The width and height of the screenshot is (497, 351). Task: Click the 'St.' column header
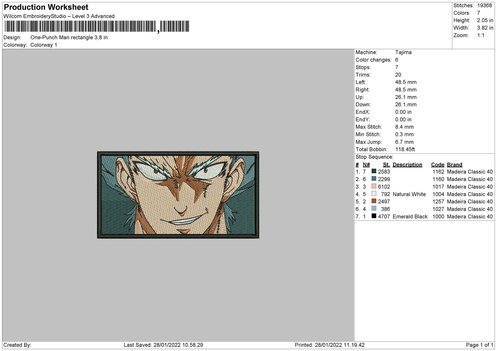tap(387, 165)
